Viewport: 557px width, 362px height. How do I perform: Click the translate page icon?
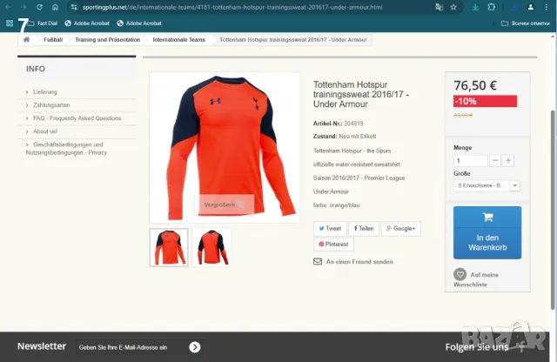click(x=439, y=7)
